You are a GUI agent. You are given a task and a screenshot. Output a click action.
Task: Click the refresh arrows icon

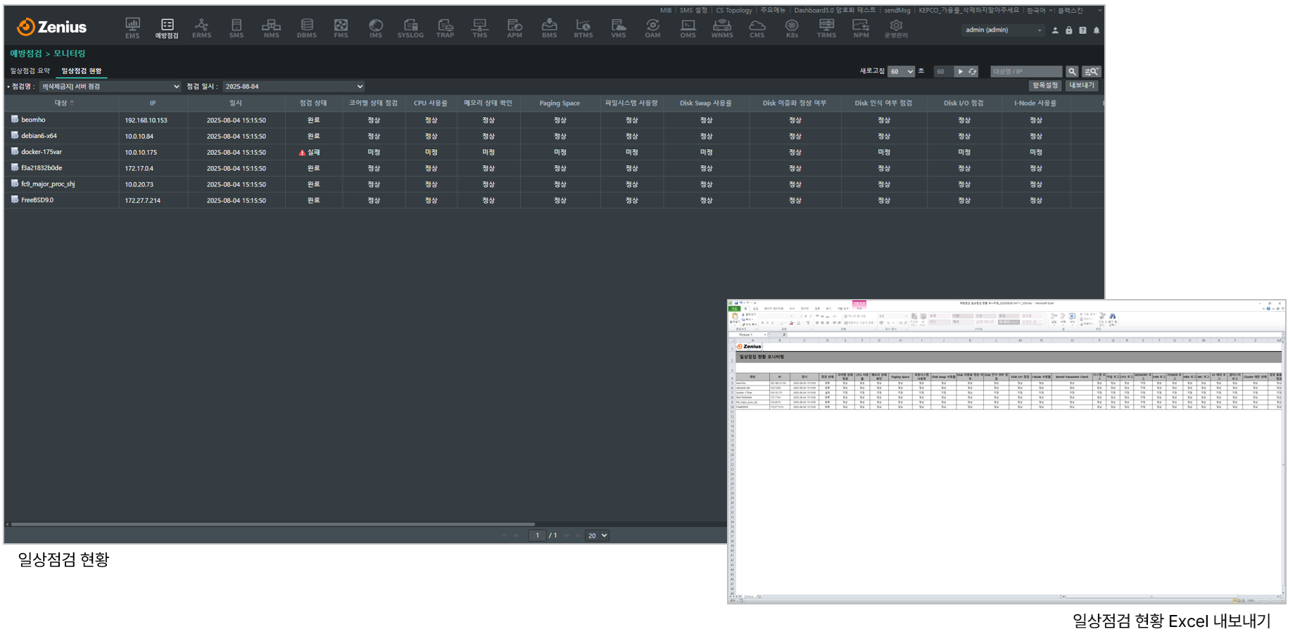tap(973, 72)
